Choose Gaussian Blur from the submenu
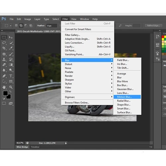This screenshot has width=166, height=166. point(127,89)
